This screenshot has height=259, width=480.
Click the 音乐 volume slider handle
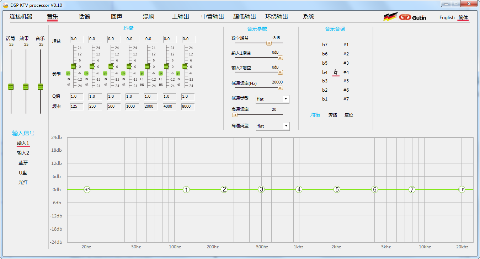[x=40, y=87]
